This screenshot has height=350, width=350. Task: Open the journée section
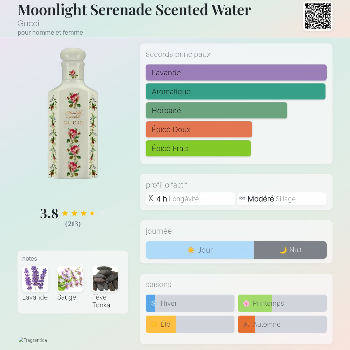(159, 231)
